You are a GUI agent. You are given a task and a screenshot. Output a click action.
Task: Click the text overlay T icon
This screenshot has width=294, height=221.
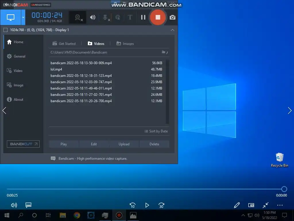(x=130, y=17)
